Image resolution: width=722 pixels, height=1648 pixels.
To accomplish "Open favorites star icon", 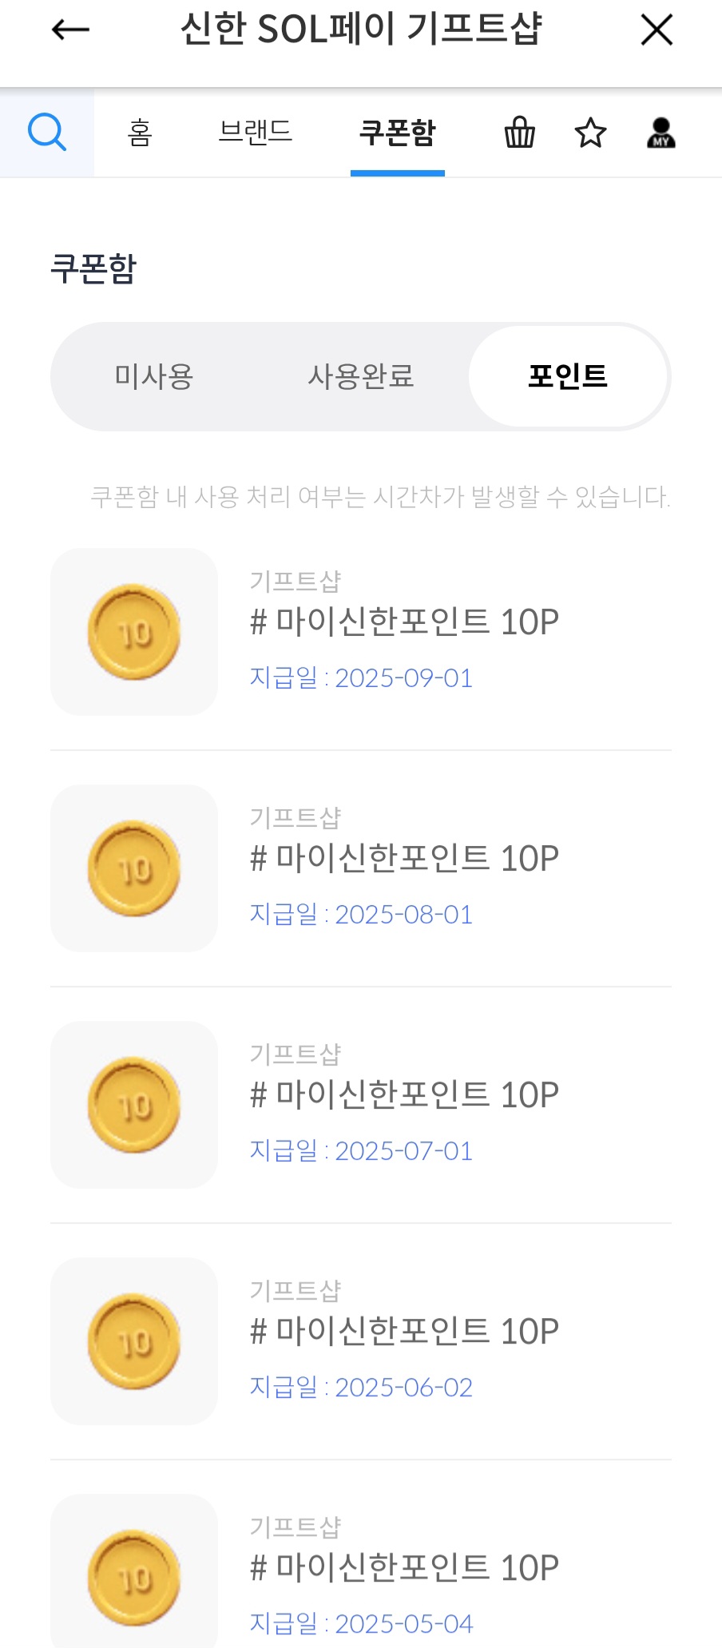I will click(x=590, y=133).
